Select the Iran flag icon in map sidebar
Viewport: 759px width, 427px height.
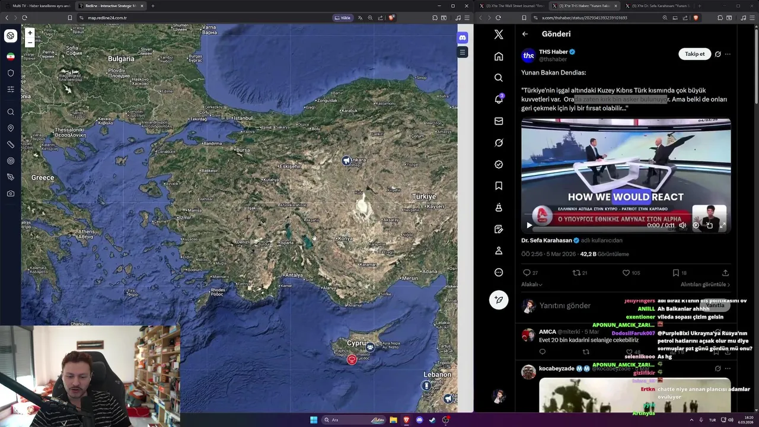point(11,56)
